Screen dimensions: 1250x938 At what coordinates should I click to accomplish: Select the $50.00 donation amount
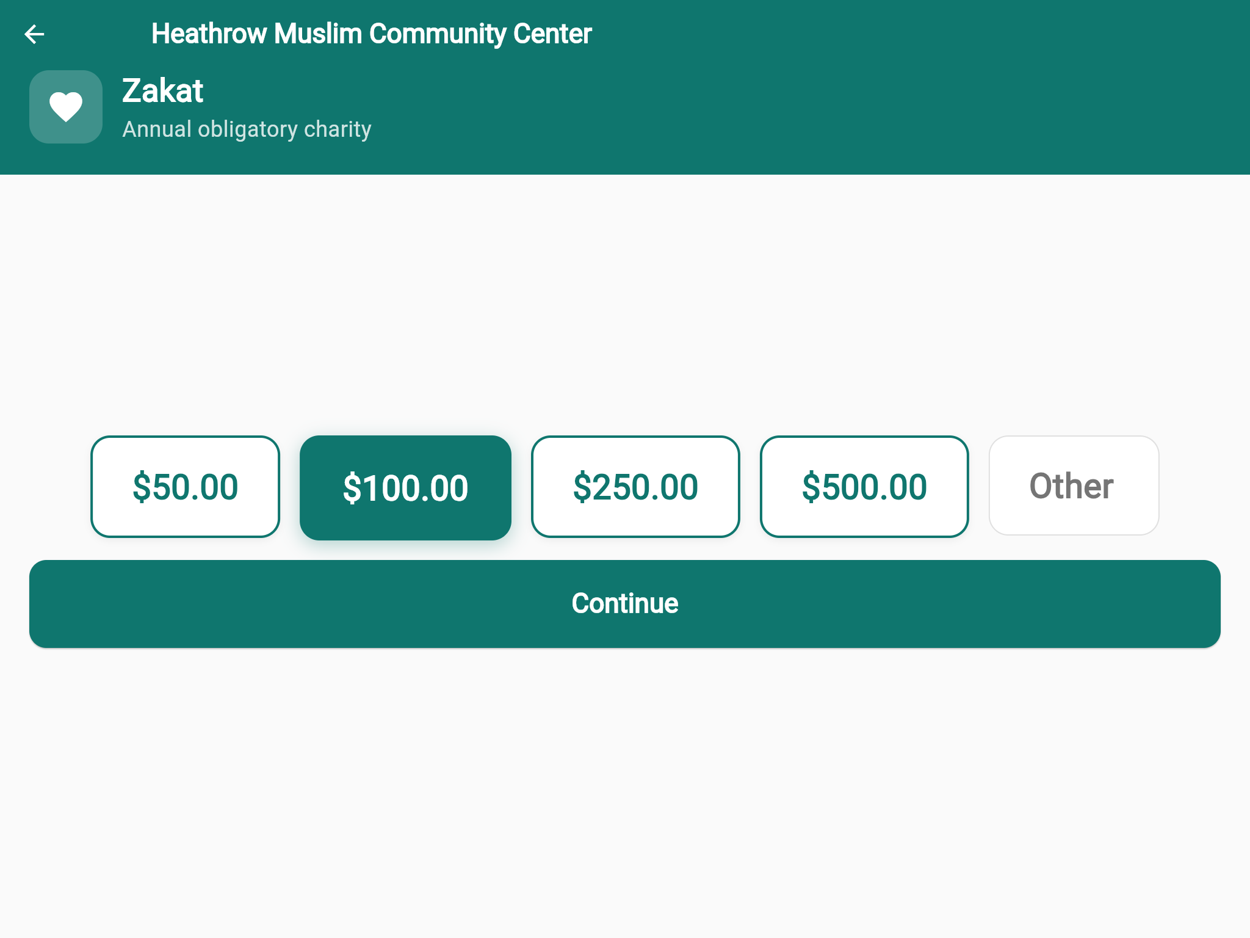tap(185, 487)
